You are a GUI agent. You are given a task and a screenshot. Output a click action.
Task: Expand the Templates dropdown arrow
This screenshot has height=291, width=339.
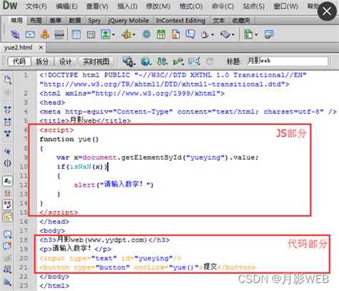256,35
